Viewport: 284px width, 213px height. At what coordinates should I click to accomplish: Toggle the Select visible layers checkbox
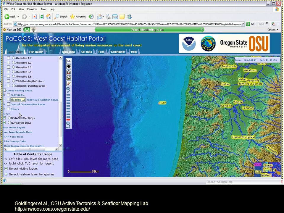6,169
